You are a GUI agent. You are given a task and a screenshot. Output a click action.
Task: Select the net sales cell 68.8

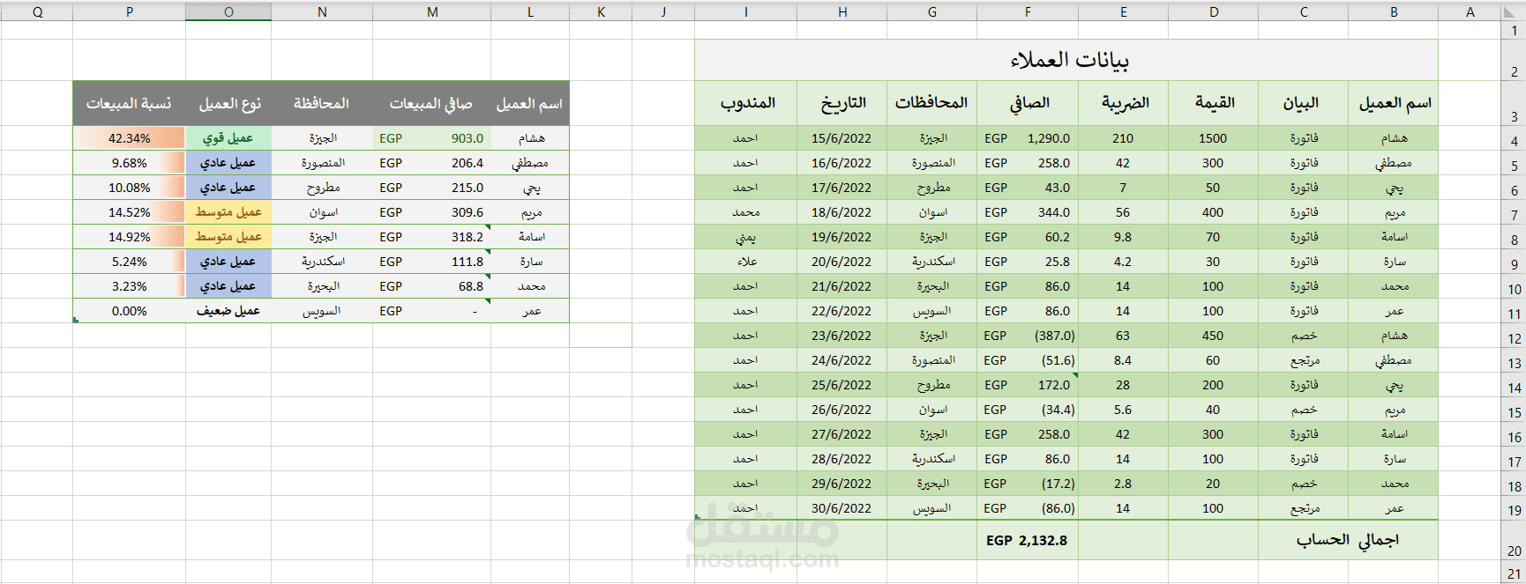coord(432,286)
